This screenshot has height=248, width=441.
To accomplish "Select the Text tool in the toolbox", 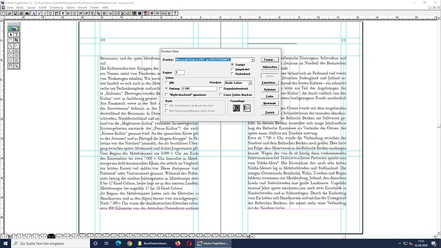I will click(x=17, y=35).
